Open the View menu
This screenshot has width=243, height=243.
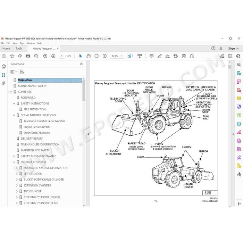tap(15, 43)
